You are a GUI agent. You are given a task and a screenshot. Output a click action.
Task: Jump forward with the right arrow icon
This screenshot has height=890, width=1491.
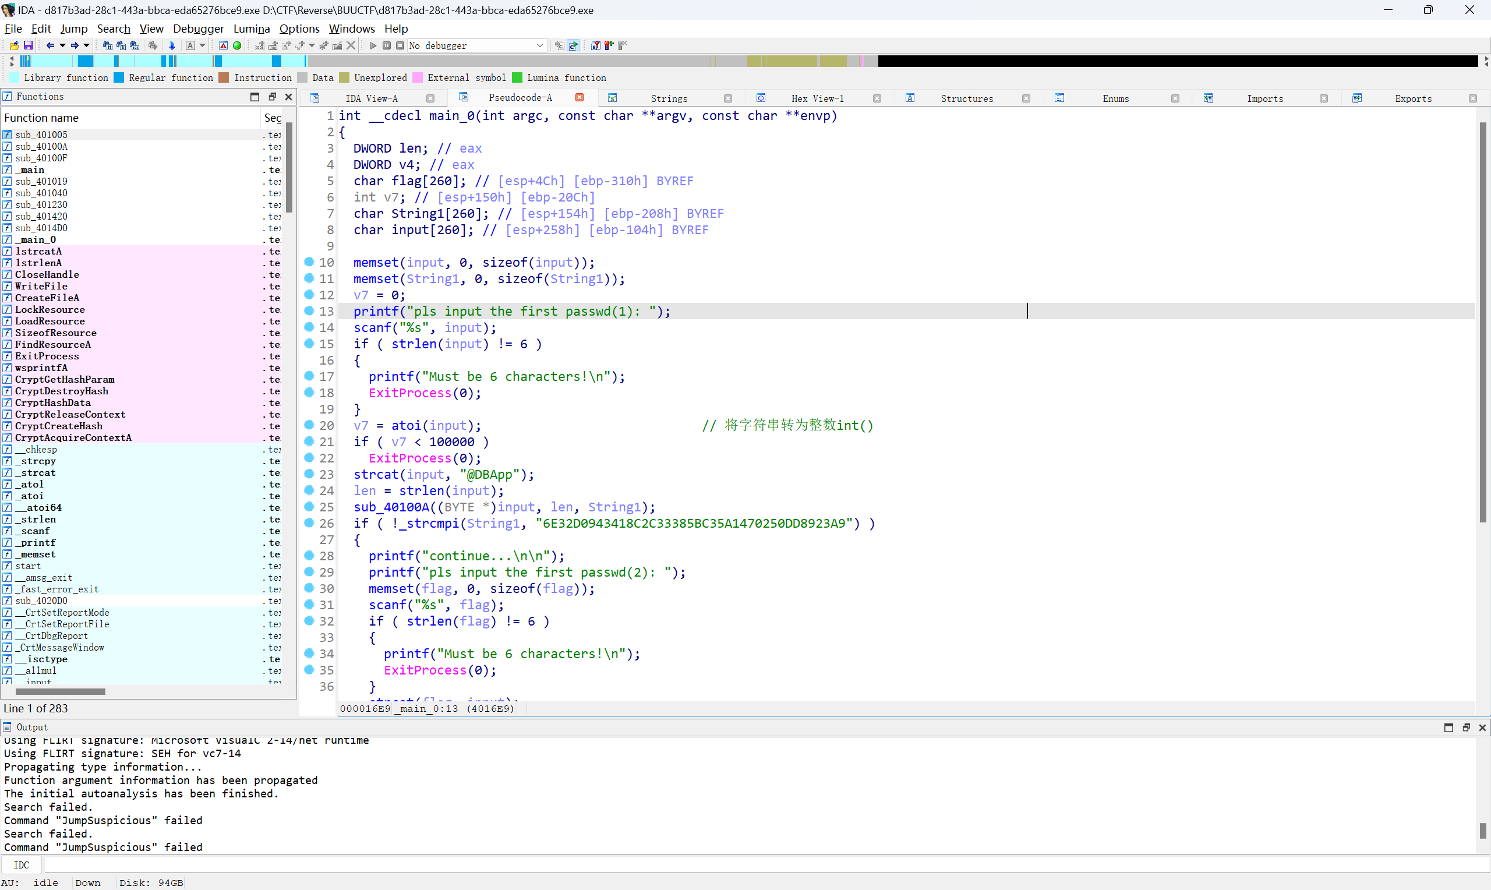75,45
